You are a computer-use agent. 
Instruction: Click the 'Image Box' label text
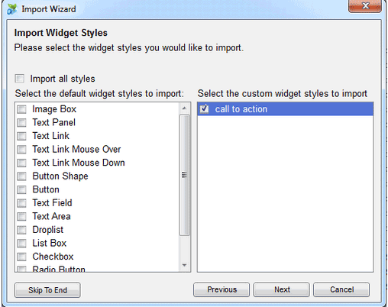(x=54, y=109)
